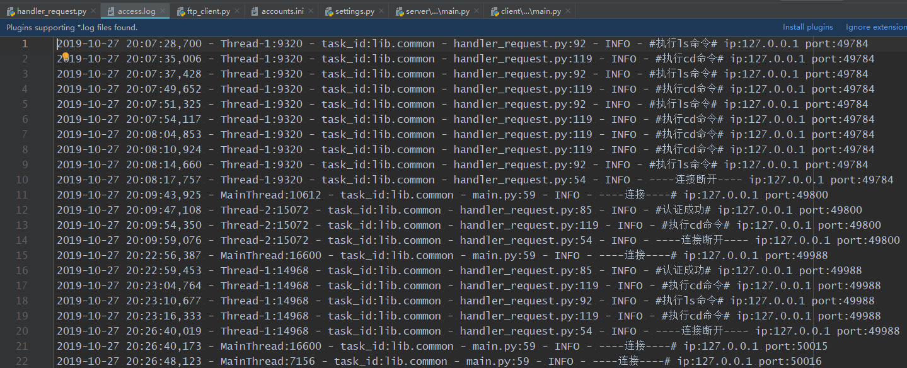Click the Python icon on client main.py tab
The width and height of the screenshot is (907, 368).
click(x=495, y=11)
